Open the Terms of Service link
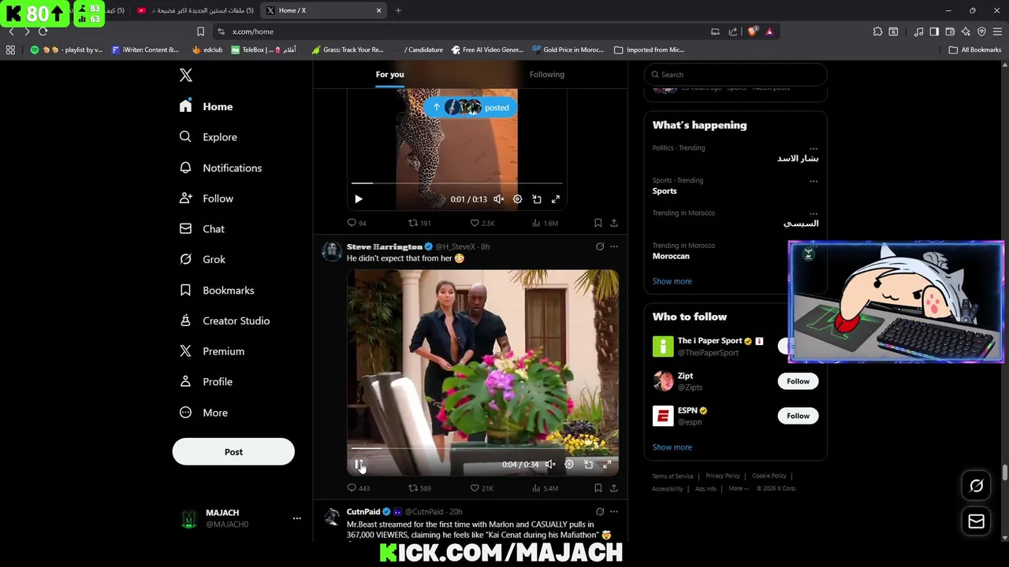The image size is (1009, 567). 672,476
